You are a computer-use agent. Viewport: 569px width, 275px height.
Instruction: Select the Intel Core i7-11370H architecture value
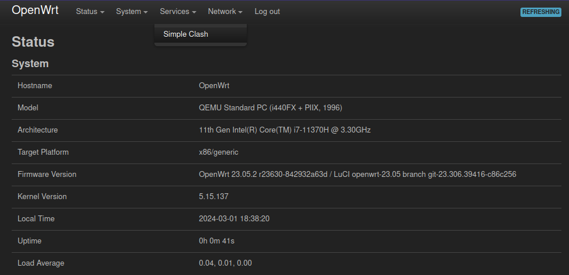[285, 130]
